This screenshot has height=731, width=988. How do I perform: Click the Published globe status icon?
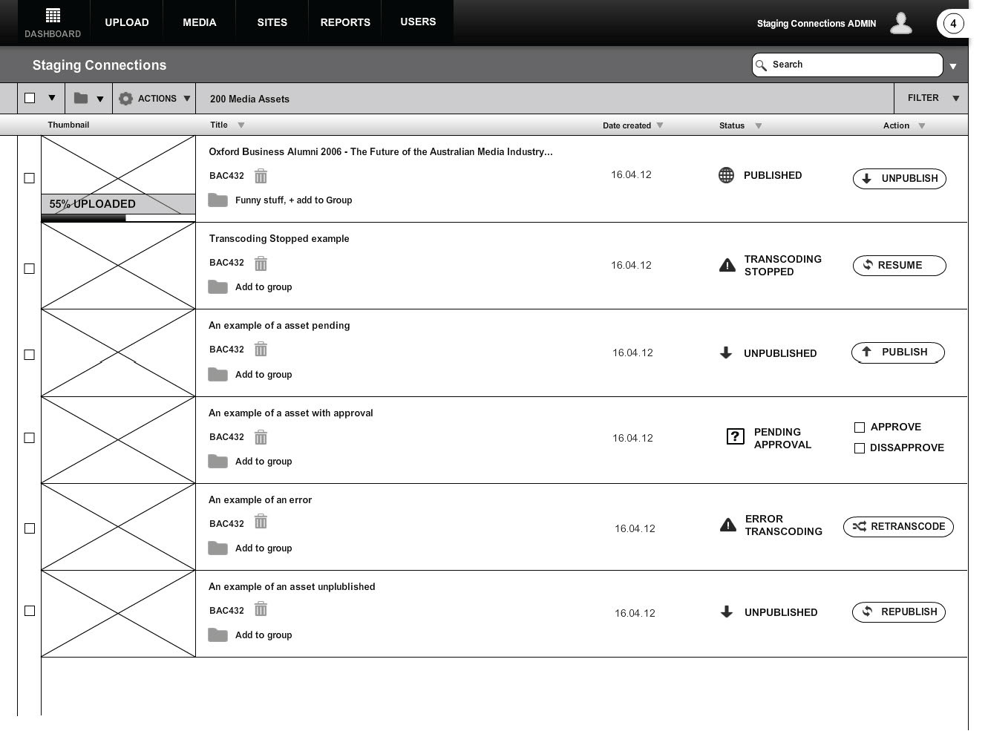coord(727,175)
